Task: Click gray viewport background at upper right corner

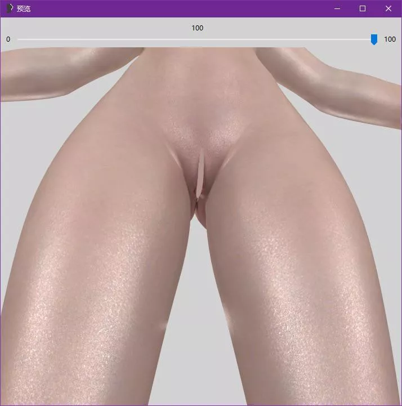Action: point(360,53)
